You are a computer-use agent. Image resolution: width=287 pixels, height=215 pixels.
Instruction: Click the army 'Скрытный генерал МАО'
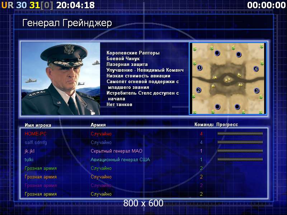pyautogui.click(x=117, y=151)
